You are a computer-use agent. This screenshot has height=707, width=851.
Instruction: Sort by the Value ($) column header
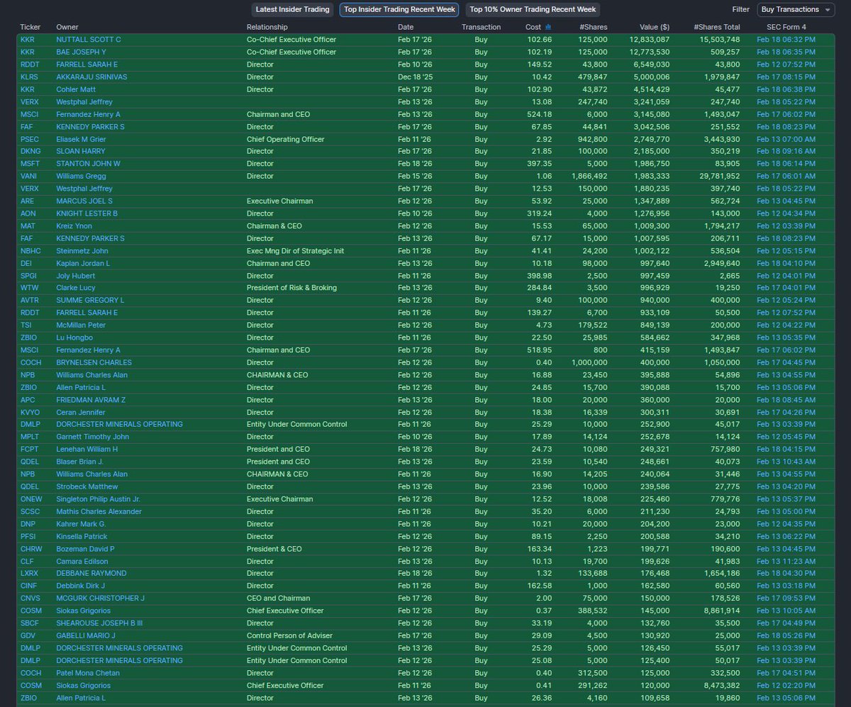coord(655,27)
